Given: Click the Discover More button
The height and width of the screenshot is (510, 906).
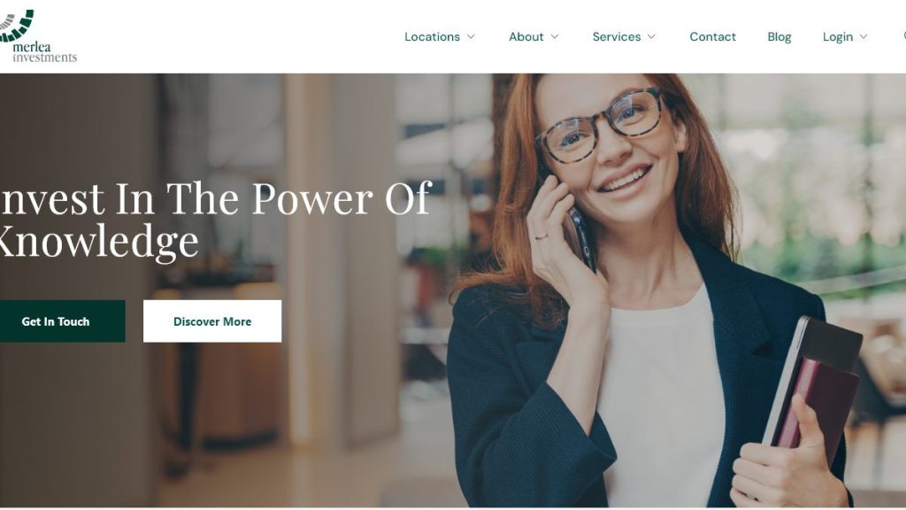Looking at the screenshot, I should tap(212, 321).
